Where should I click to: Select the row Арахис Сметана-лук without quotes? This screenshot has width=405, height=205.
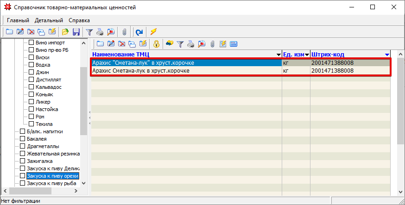(x=185, y=71)
